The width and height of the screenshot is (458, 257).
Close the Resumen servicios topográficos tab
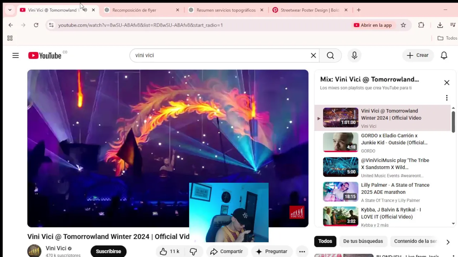click(262, 10)
